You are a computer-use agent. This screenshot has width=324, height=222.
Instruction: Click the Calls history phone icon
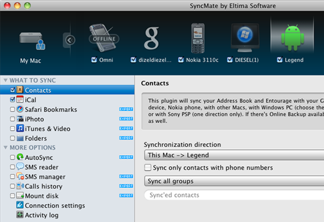pos(20,185)
